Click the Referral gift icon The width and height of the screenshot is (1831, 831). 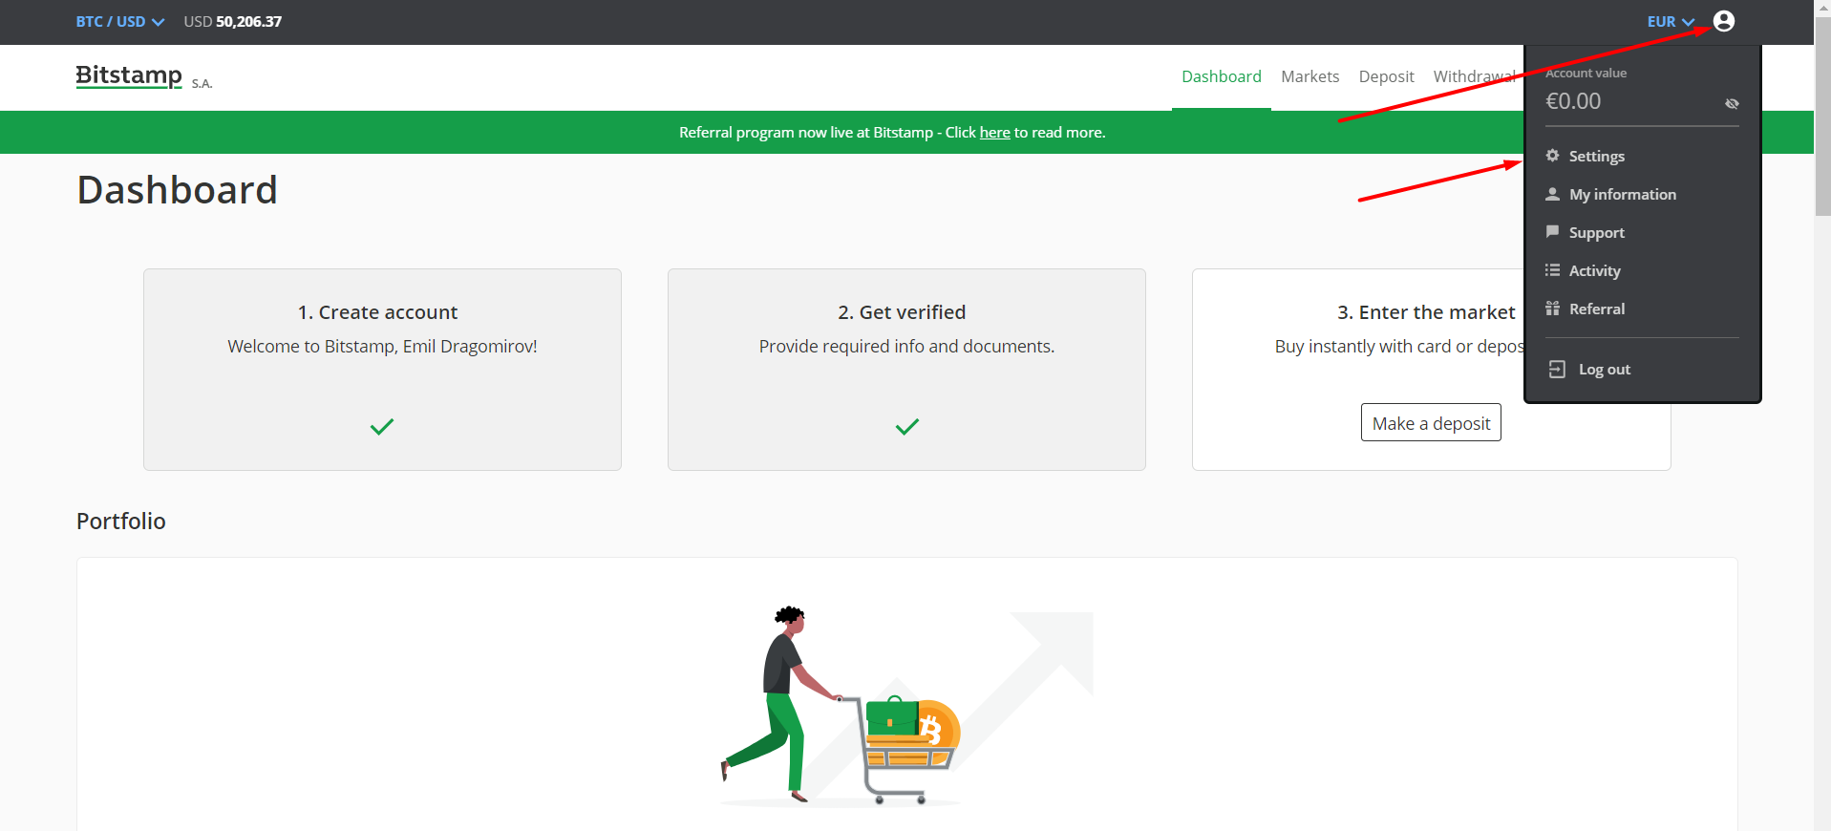pyautogui.click(x=1552, y=309)
